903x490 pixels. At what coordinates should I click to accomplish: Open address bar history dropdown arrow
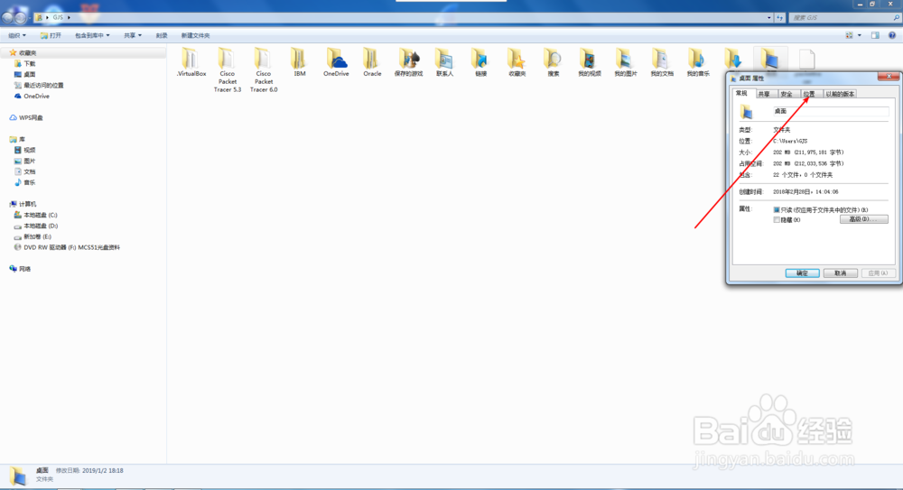[x=768, y=18]
